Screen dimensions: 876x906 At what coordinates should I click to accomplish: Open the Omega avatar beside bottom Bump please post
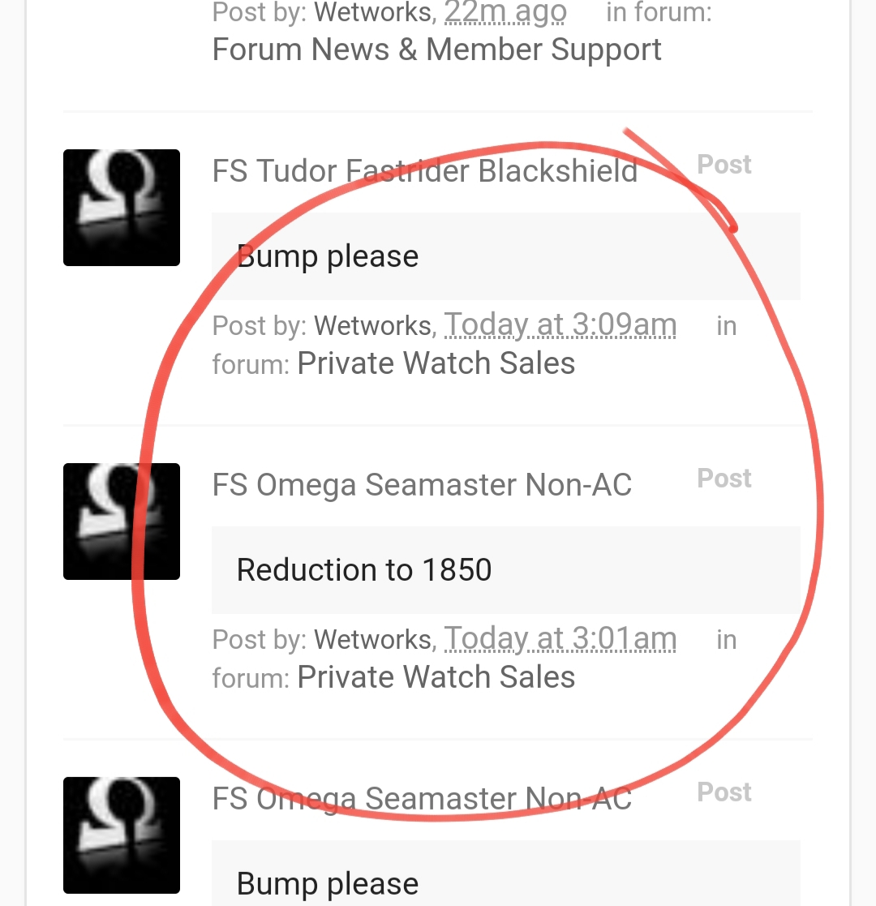coord(122,835)
